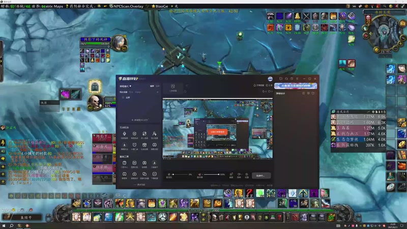Click the red question mark action button

(x=249, y=193)
